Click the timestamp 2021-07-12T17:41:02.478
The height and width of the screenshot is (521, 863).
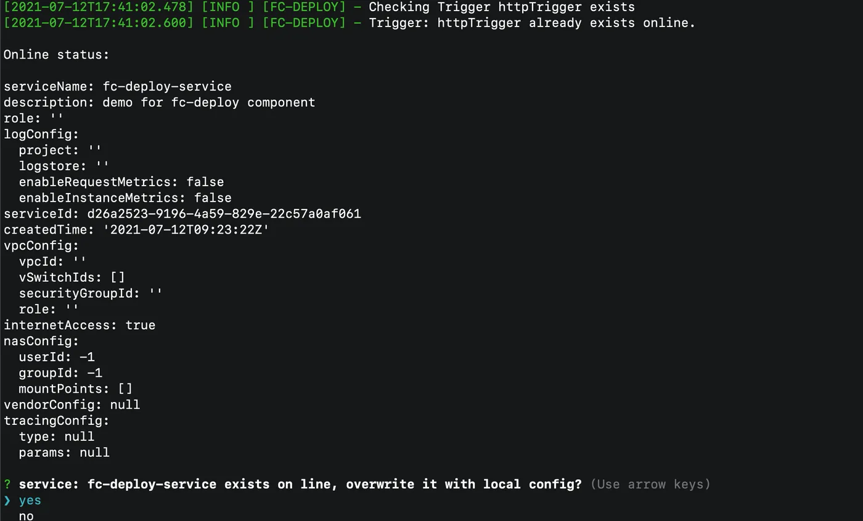(99, 7)
